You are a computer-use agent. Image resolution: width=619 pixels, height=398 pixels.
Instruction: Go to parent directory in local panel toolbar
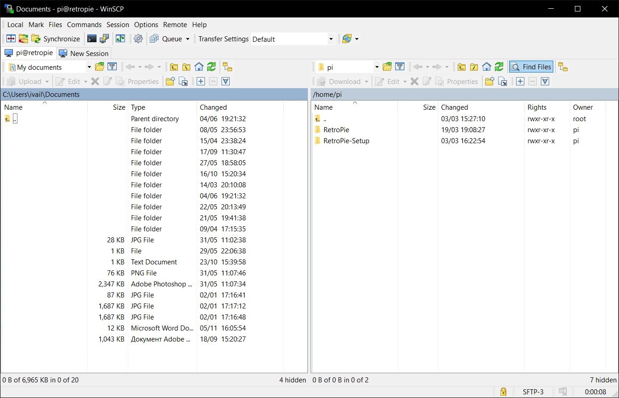point(174,67)
